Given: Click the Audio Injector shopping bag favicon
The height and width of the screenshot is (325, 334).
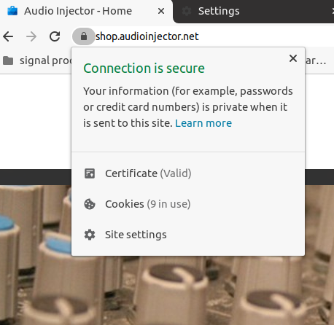Looking at the screenshot, I should pyautogui.click(x=12, y=11).
